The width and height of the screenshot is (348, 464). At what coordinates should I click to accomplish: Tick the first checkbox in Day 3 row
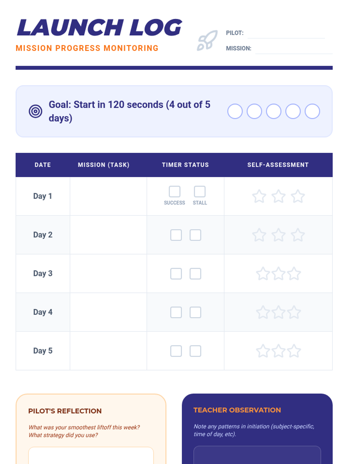[176, 274]
